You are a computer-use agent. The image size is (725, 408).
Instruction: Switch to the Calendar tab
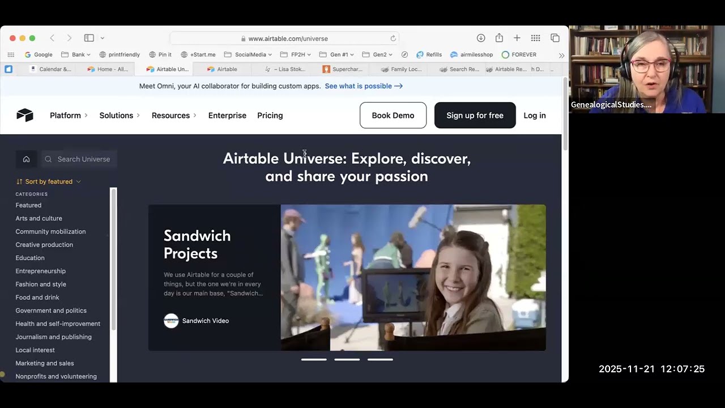click(50, 69)
